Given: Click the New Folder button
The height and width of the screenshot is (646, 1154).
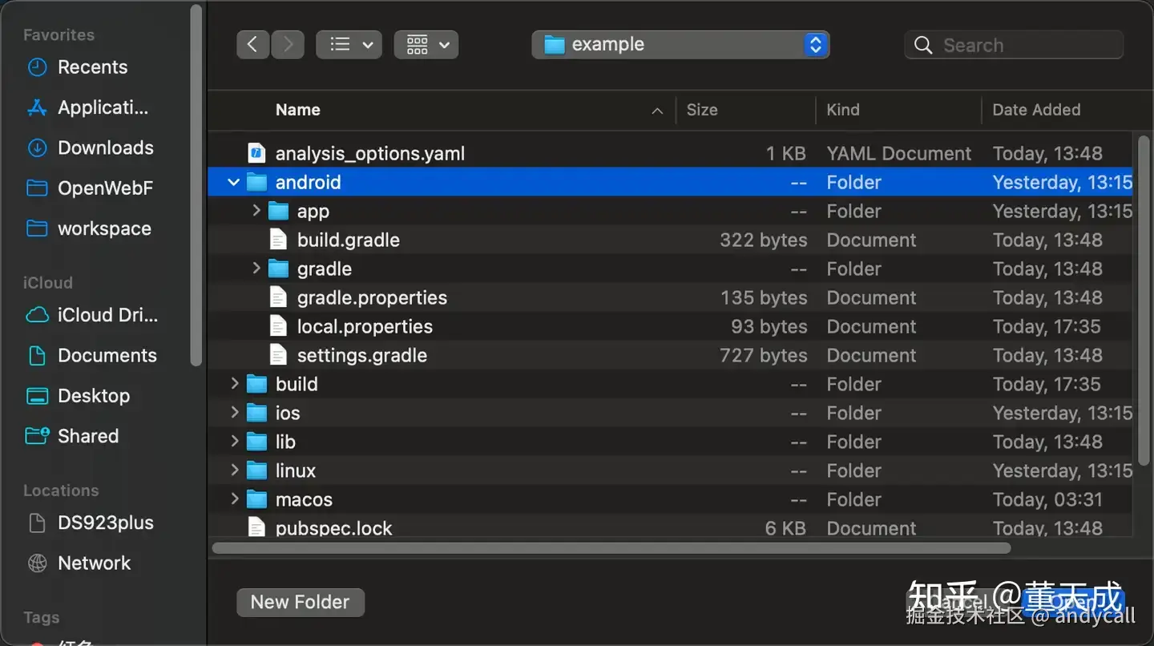Looking at the screenshot, I should pyautogui.click(x=301, y=602).
